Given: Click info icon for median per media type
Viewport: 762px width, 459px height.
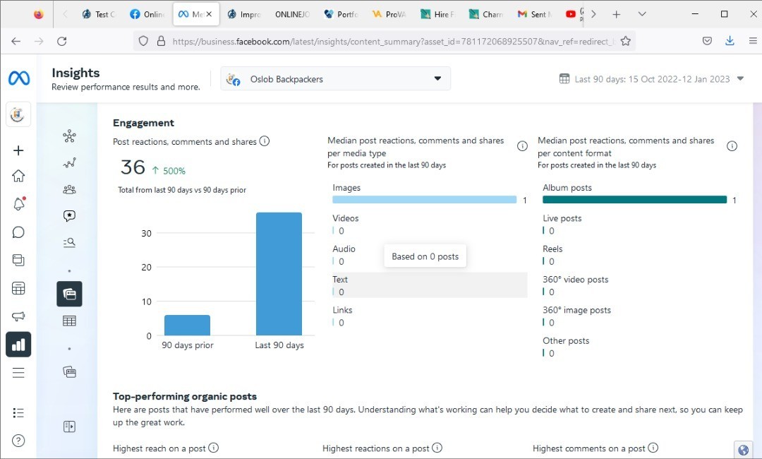Looking at the screenshot, I should click(x=522, y=146).
